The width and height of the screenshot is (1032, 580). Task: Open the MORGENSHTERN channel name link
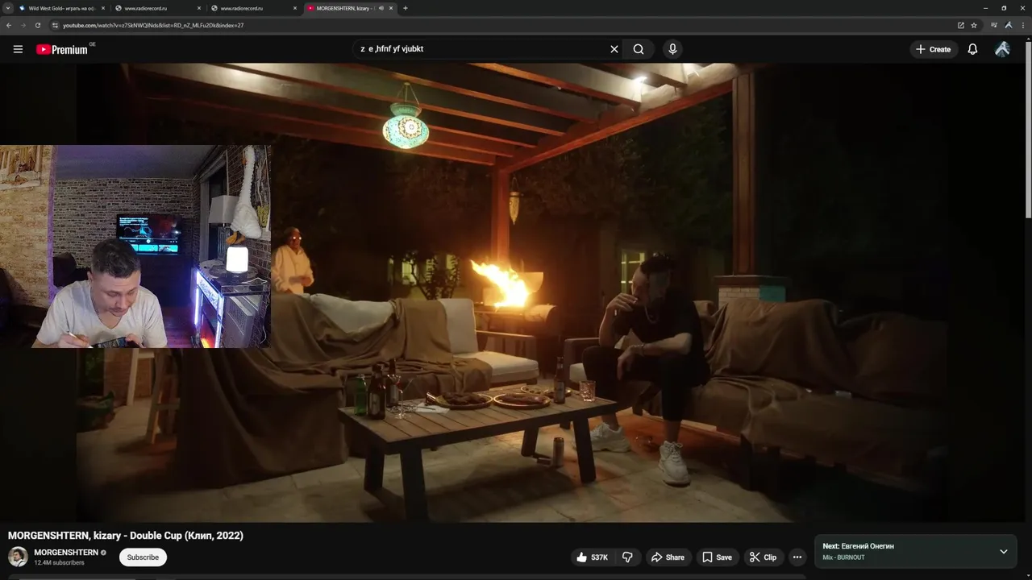(x=66, y=553)
